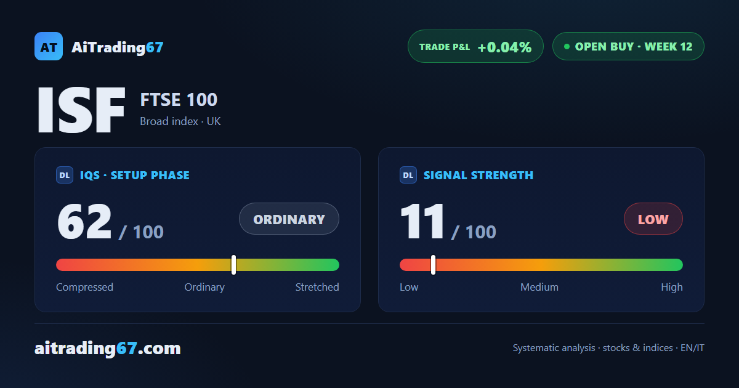Click the green dot in Open Buy pill
This screenshot has width=739, height=388.
567,47
